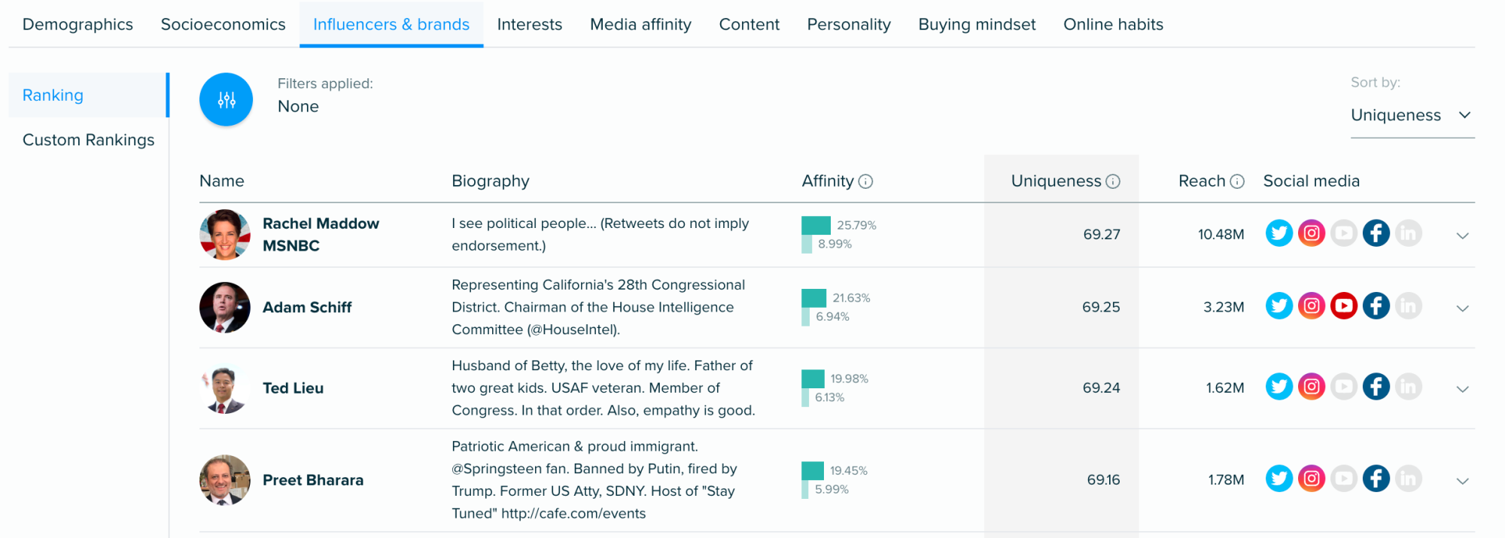The width and height of the screenshot is (1505, 538).
Task: Click Preet Bharara's Facebook icon
Action: (1376, 479)
